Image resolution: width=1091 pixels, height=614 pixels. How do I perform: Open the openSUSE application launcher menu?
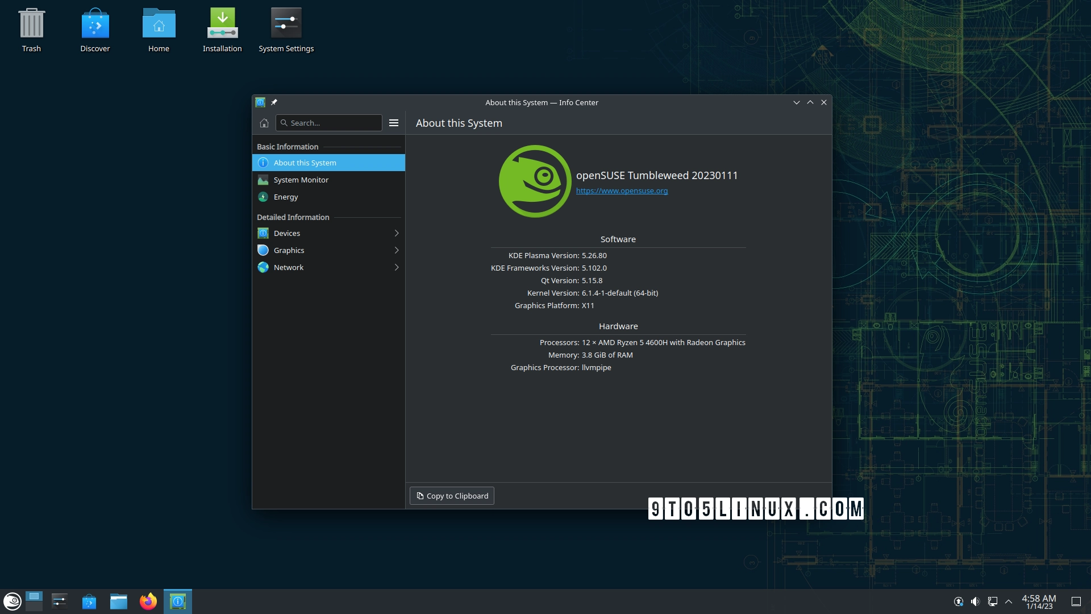[x=11, y=601]
